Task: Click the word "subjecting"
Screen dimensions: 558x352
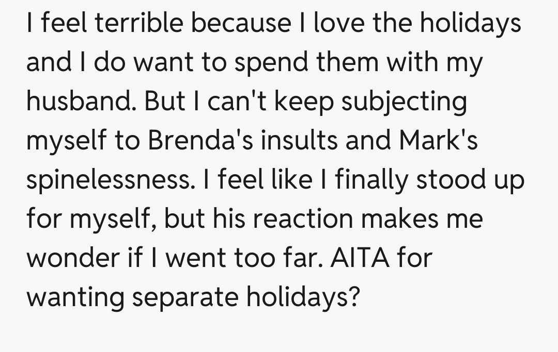Action: click(405, 102)
